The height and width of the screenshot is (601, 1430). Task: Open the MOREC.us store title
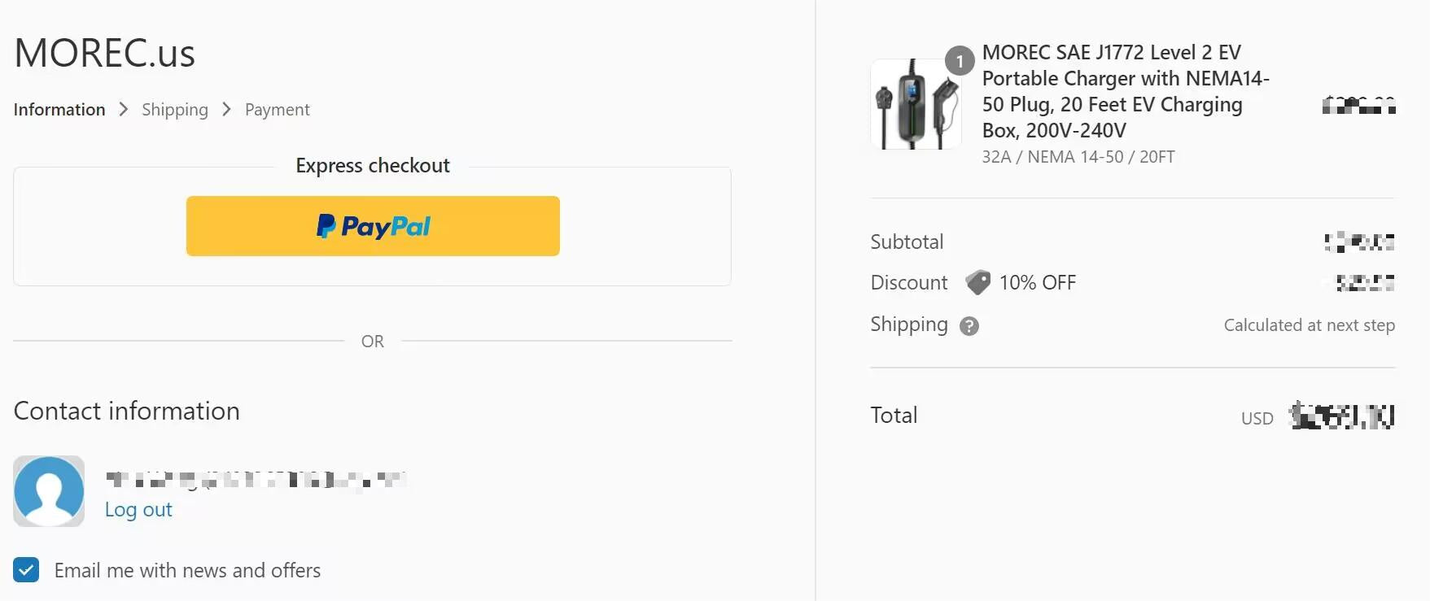point(104,54)
